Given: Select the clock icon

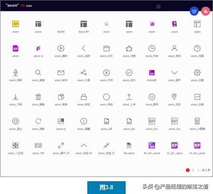Looking at the screenshot, I should point(152,48).
